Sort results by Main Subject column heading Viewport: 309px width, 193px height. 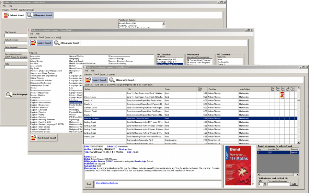coord(254,89)
